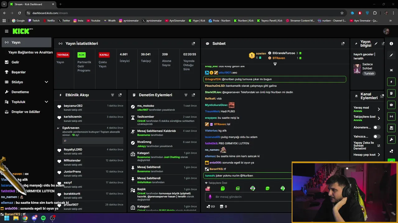The width and height of the screenshot is (398, 223).
Task: Open the hamburger menu beside the Kick logo
Action: pyautogui.click(x=7, y=31)
